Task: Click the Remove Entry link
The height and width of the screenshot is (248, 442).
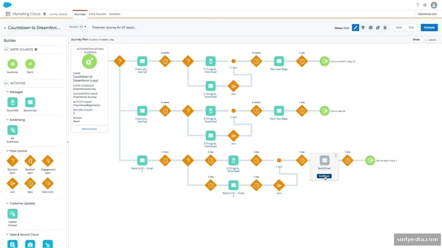Action: coord(89,129)
